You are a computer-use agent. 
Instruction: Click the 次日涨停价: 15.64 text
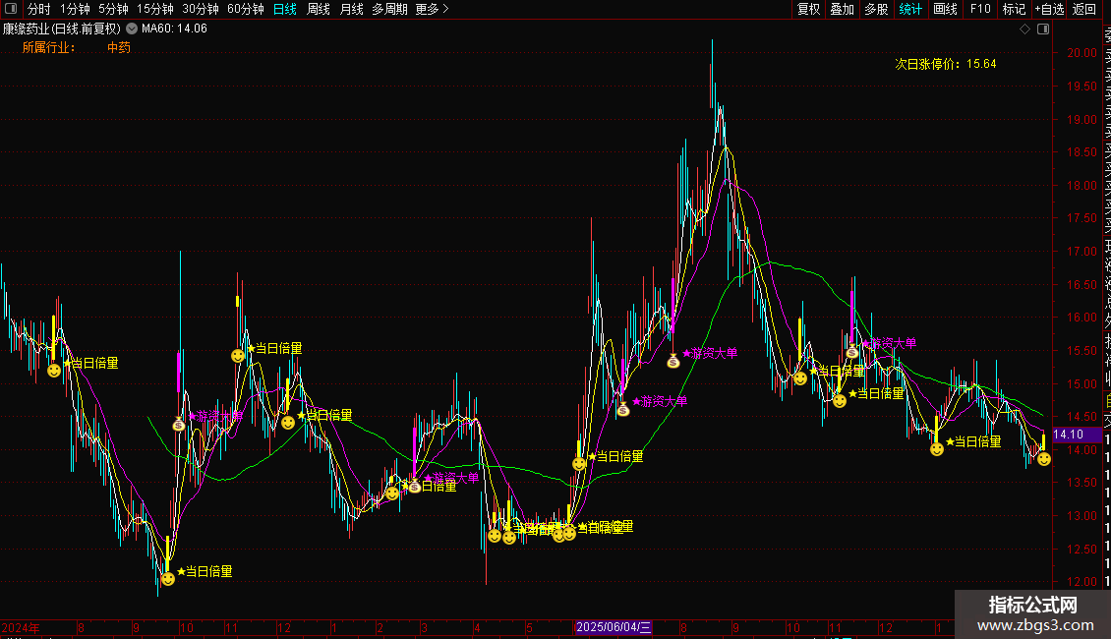[946, 64]
